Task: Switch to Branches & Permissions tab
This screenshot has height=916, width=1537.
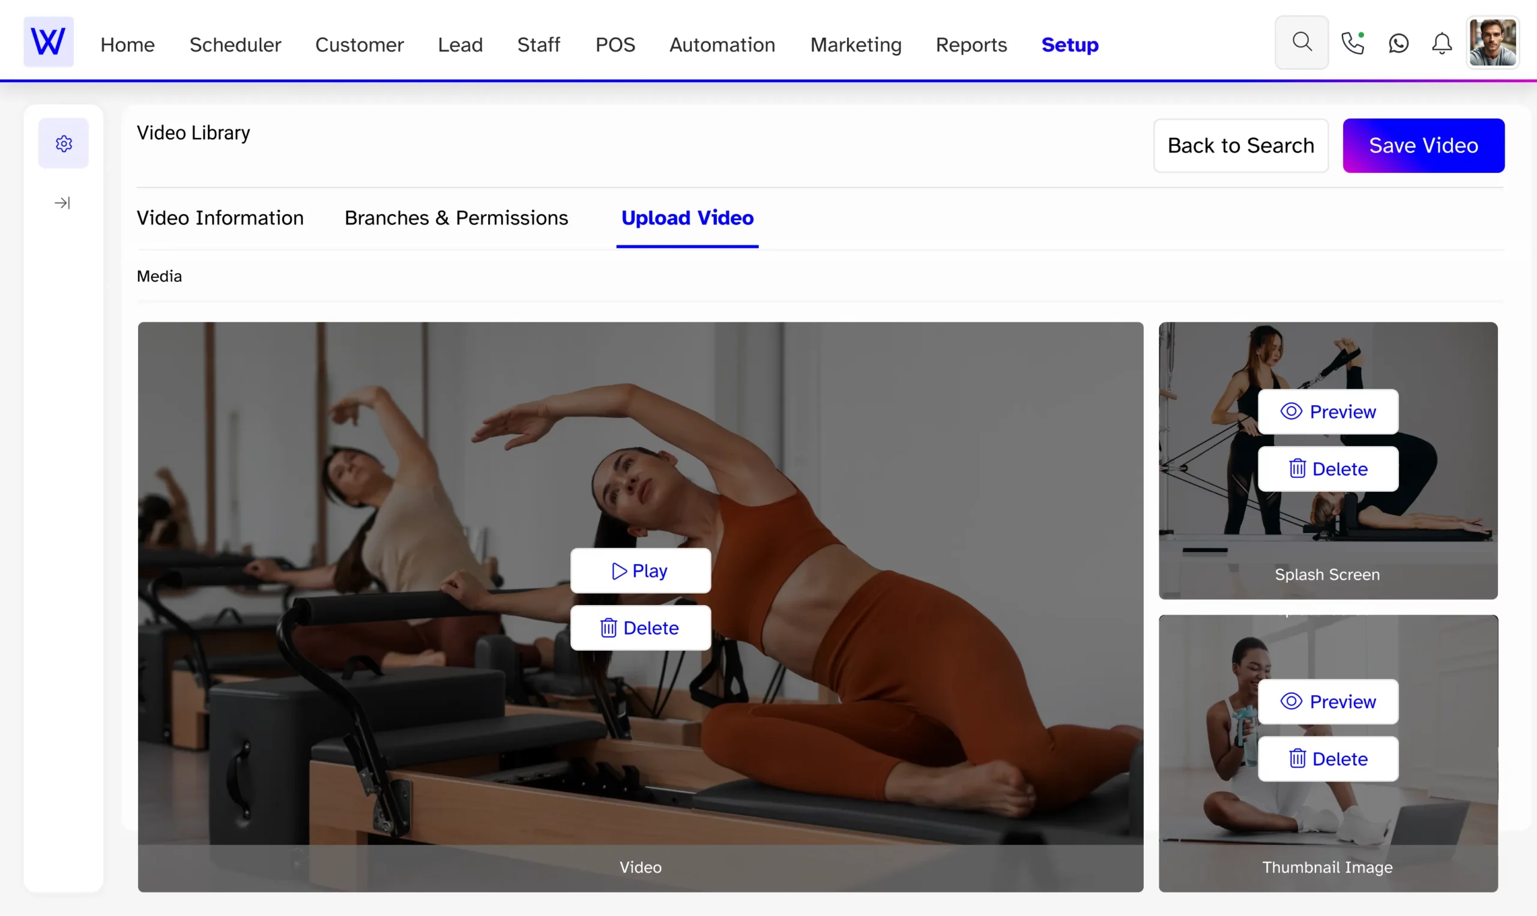Action: pyautogui.click(x=456, y=217)
